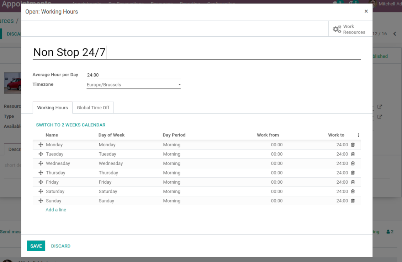Image resolution: width=402 pixels, height=262 pixels.
Task: Switch to the Global Time Off tab
Action: tap(93, 108)
